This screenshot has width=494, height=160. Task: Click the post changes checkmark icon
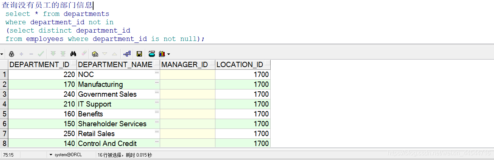coord(41,54)
